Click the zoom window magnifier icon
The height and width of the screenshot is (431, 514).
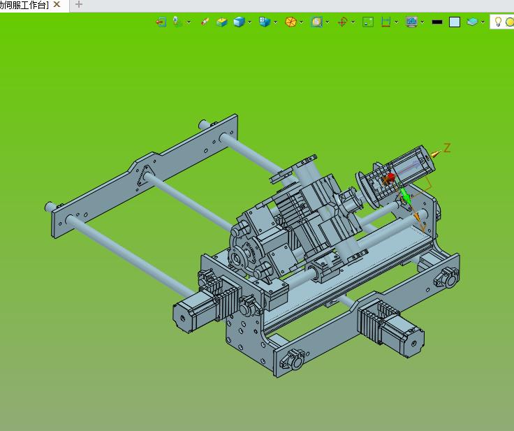316,22
